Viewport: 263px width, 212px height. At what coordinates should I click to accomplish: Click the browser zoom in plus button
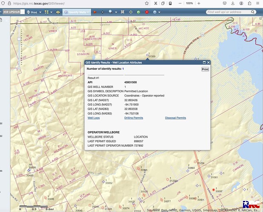[199, 3]
